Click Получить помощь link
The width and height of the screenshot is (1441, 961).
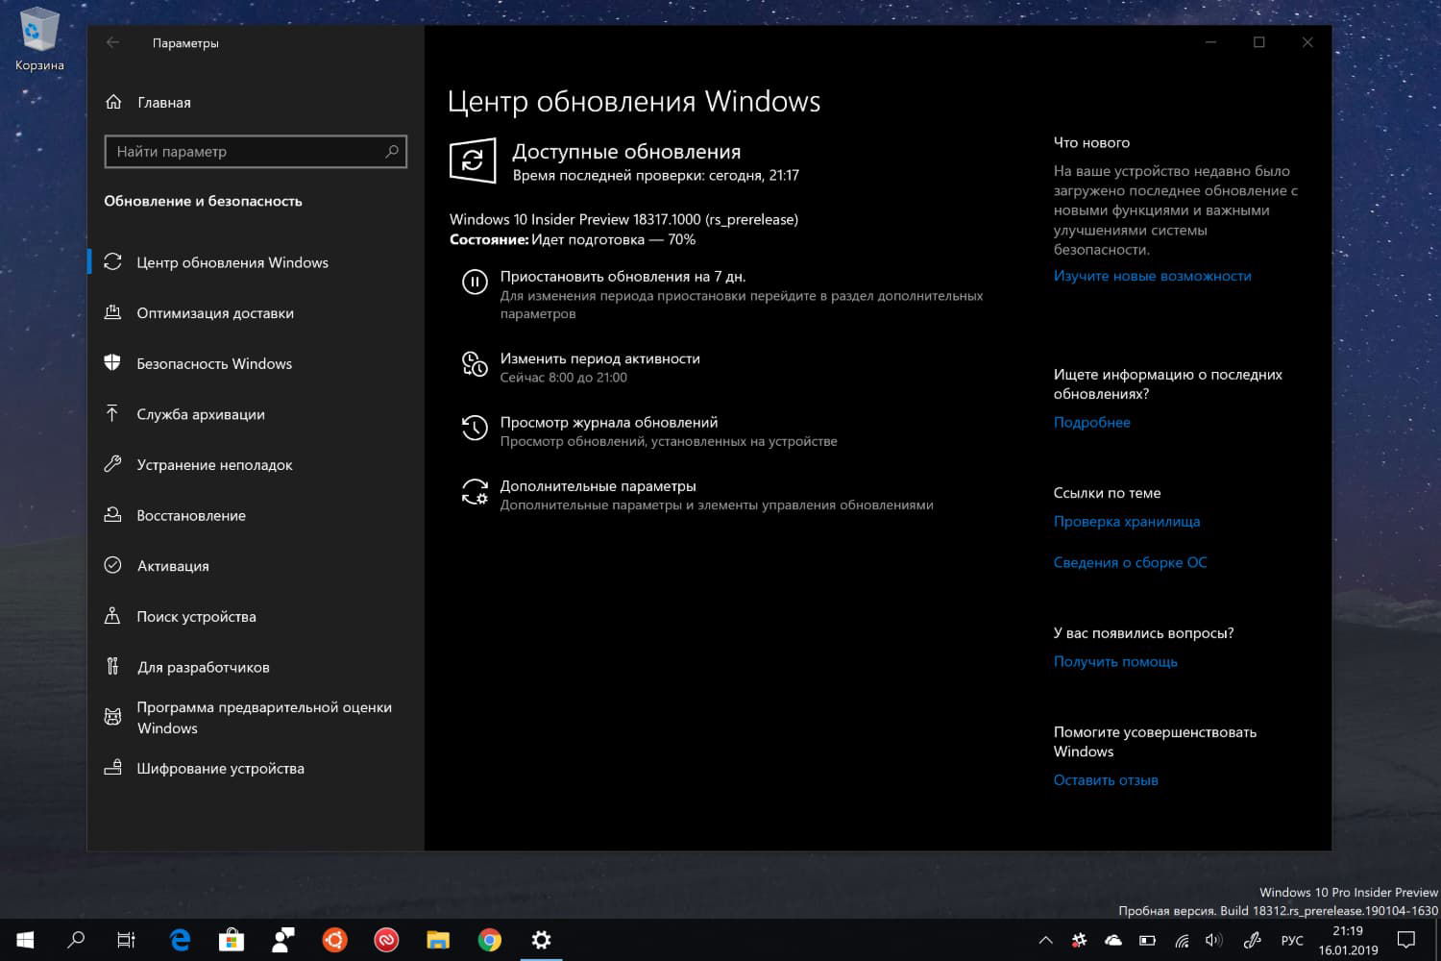(x=1115, y=661)
